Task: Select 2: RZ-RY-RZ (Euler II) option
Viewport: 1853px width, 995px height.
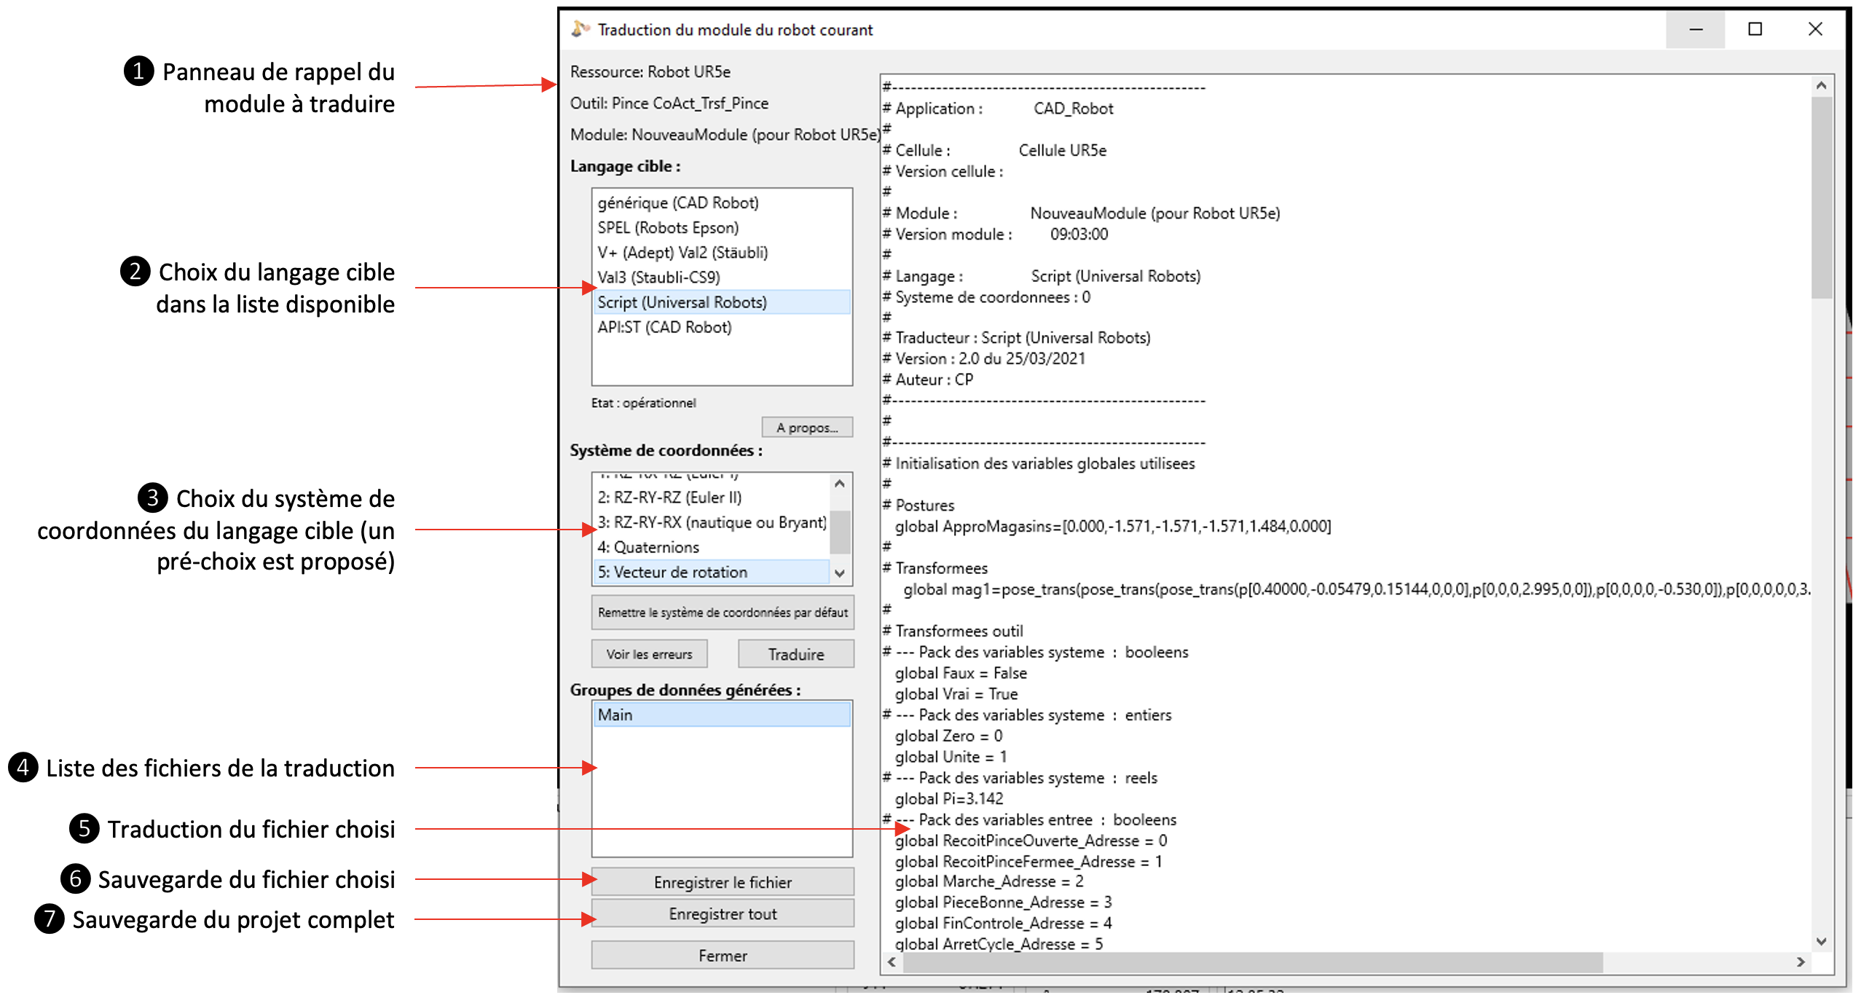Action: pos(669,497)
